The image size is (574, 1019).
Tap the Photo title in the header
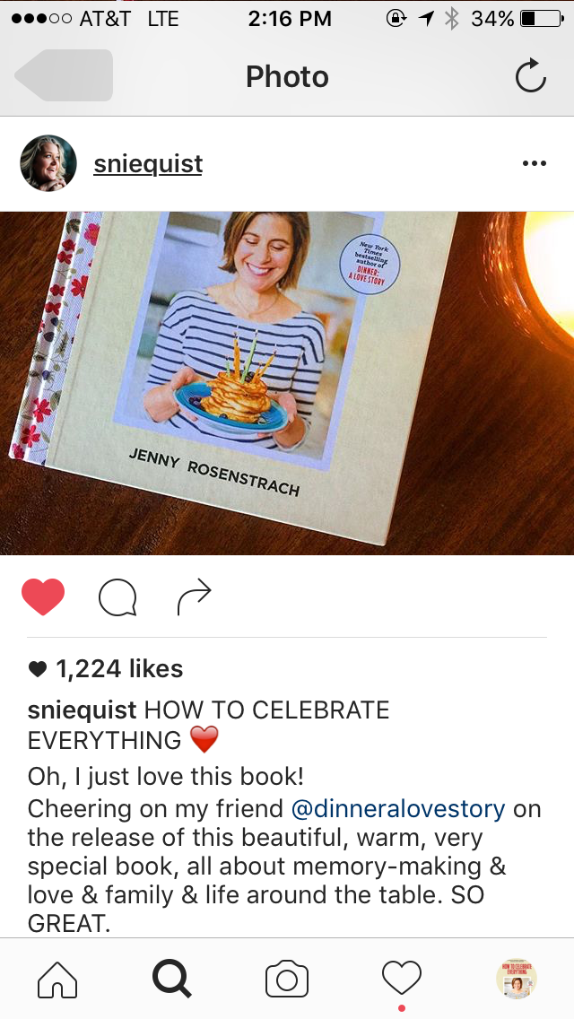pyautogui.click(x=287, y=76)
